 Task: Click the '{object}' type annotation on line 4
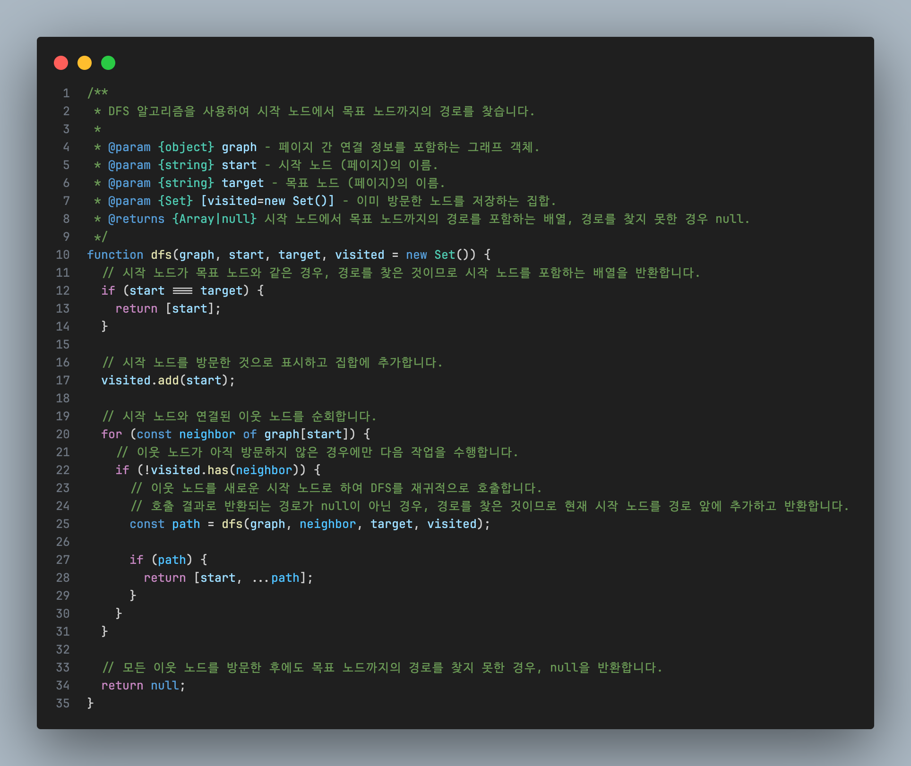coord(186,147)
